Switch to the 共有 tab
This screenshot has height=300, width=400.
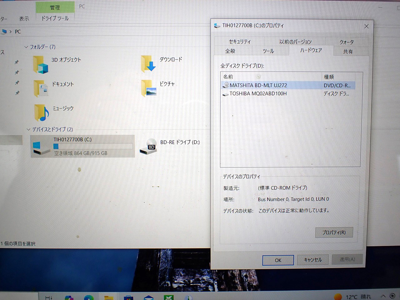click(348, 51)
